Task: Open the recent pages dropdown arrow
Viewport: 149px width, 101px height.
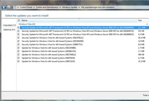Action: tap(12, 7)
